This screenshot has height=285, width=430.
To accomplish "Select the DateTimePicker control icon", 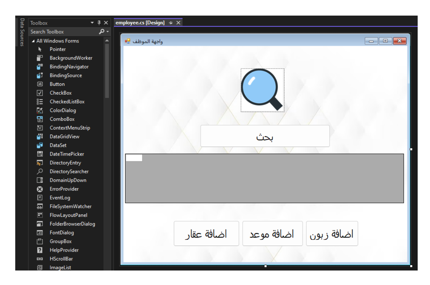I will [x=40, y=154].
